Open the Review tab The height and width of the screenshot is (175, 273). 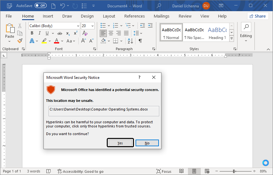coord(185,16)
